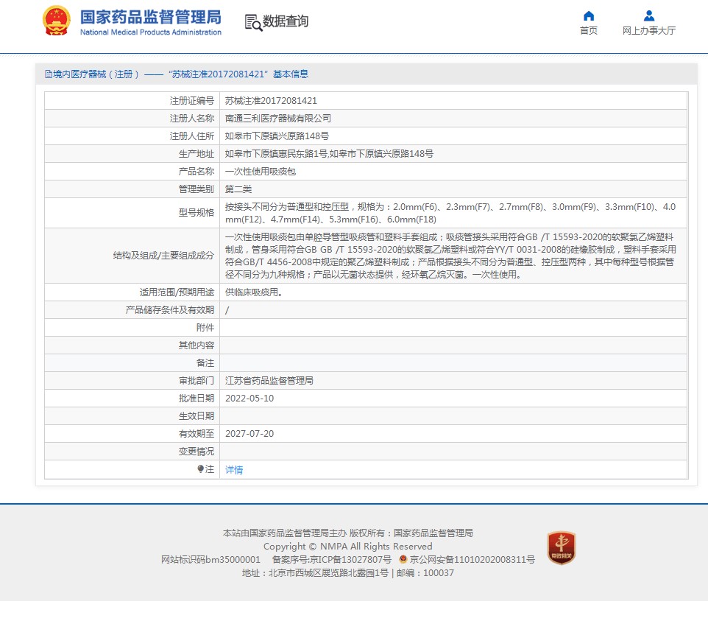Click the 审批部门 row label
The height and width of the screenshot is (621, 708).
pyautogui.click(x=197, y=381)
